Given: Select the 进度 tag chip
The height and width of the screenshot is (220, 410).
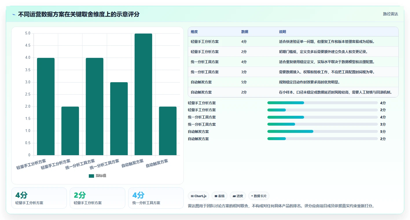Looking at the screenshot, I should coord(238,196).
